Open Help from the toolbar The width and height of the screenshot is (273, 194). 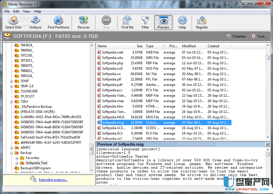point(182,22)
